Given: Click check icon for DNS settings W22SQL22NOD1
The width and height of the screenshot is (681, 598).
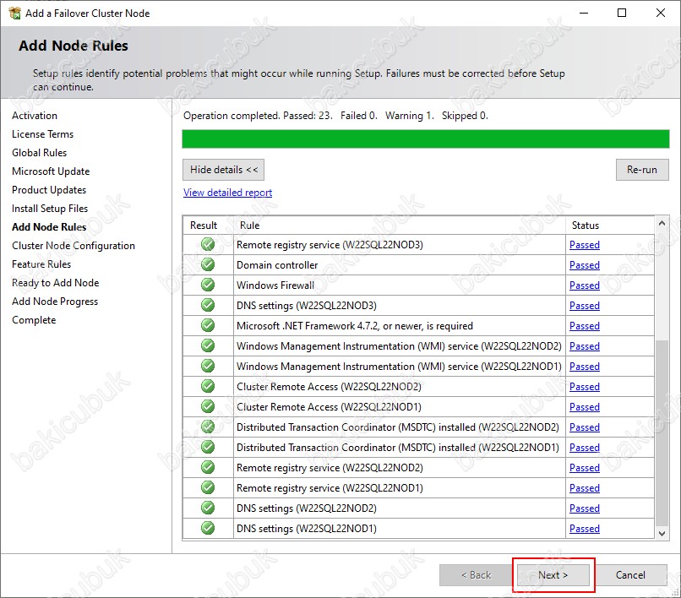Looking at the screenshot, I should pos(208,528).
